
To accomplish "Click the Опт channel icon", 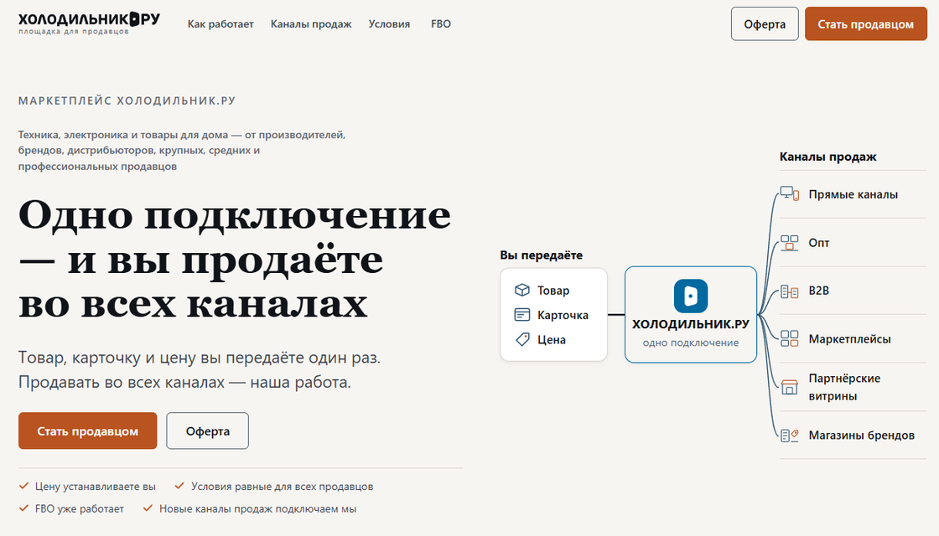I will pyautogui.click(x=789, y=242).
